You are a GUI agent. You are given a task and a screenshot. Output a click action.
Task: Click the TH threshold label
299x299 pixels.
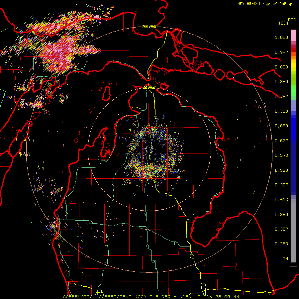click(x=285, y=259)
